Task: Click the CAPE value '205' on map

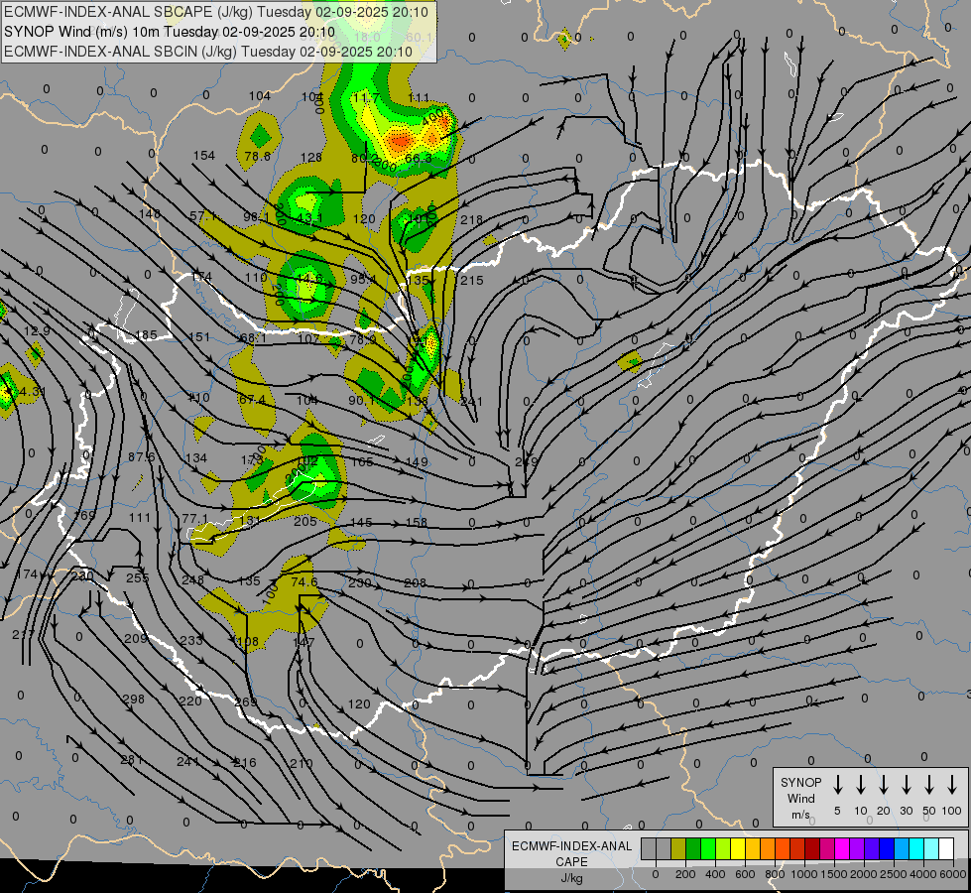Action: click(x=305, y=521)
